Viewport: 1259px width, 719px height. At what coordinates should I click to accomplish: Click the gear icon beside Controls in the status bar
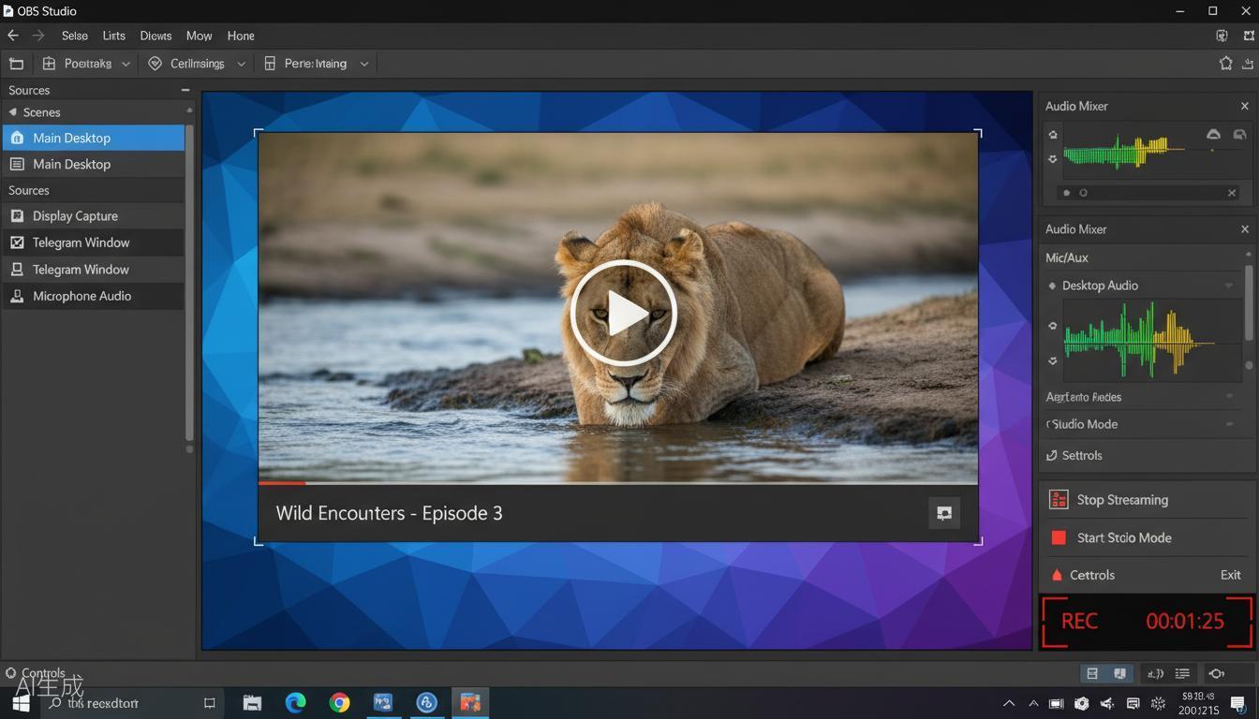click(11, 673)
